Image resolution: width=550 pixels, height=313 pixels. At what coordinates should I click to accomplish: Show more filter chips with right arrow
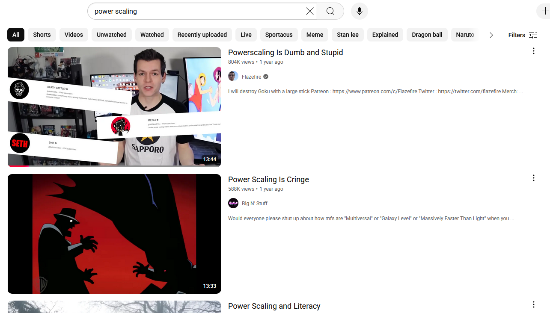point(491,35)
